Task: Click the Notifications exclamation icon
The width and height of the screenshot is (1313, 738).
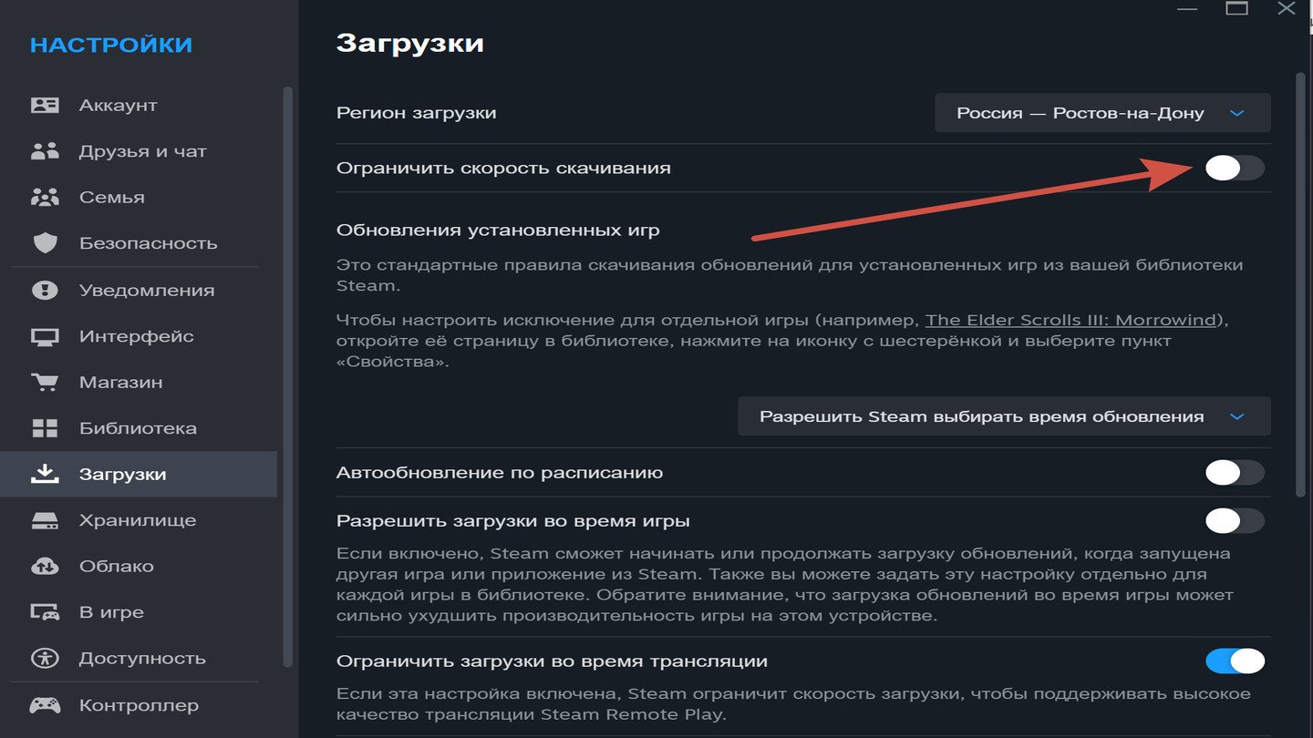Action: click(45, 291)
